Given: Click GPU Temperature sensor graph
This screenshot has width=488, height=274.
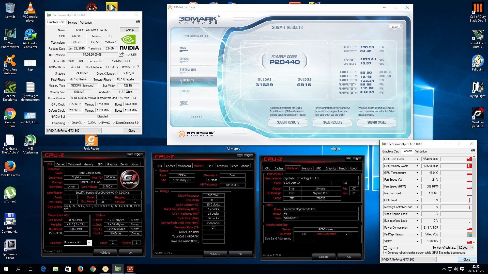Looking at the screenshot, I should 456,173.
